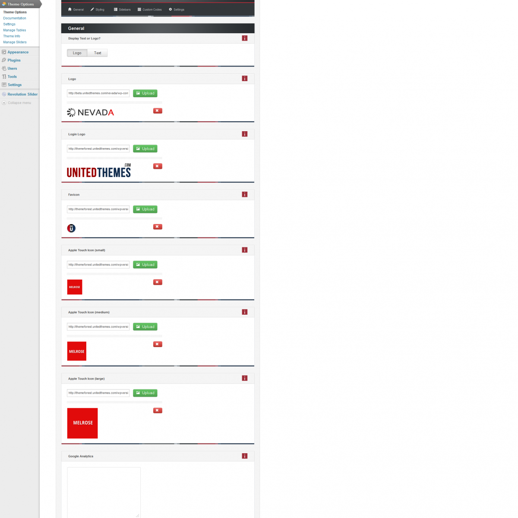This screenshot has height=518, width=518.
Task: Switch display option to Text
Action: [98, 53]
